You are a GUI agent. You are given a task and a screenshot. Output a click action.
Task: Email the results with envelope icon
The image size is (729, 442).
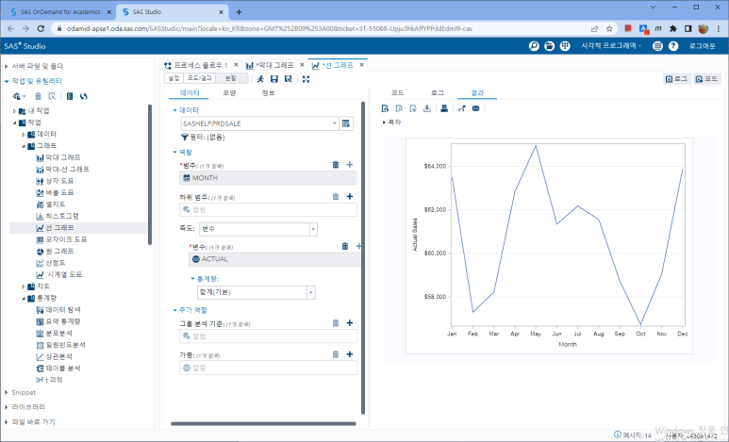pos(475,108)
